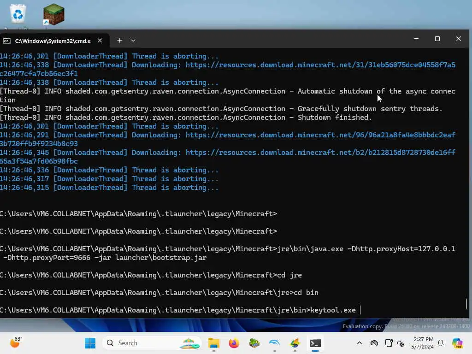This screenshot has height=354, width=472.
Task: Click 'Gracefully shutdown sentry threads.' text
Action: (370, 109)
